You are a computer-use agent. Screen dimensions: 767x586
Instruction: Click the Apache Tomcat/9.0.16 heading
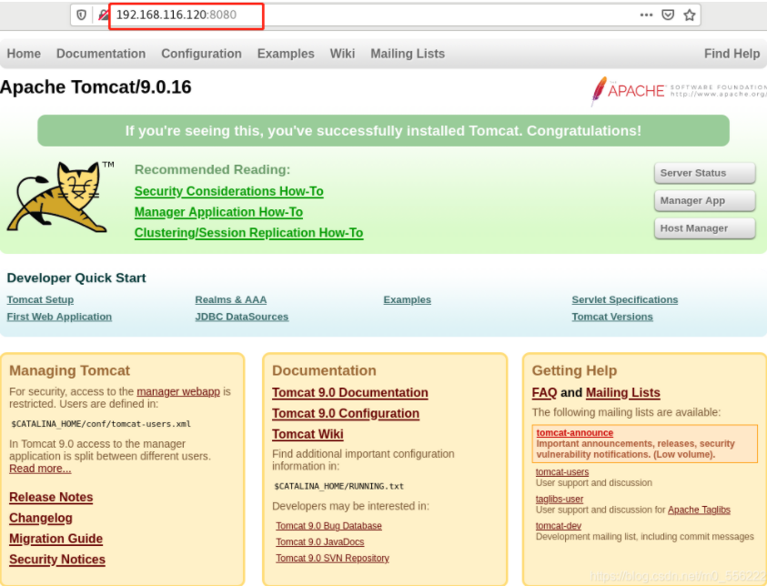[x=96, y=87]
